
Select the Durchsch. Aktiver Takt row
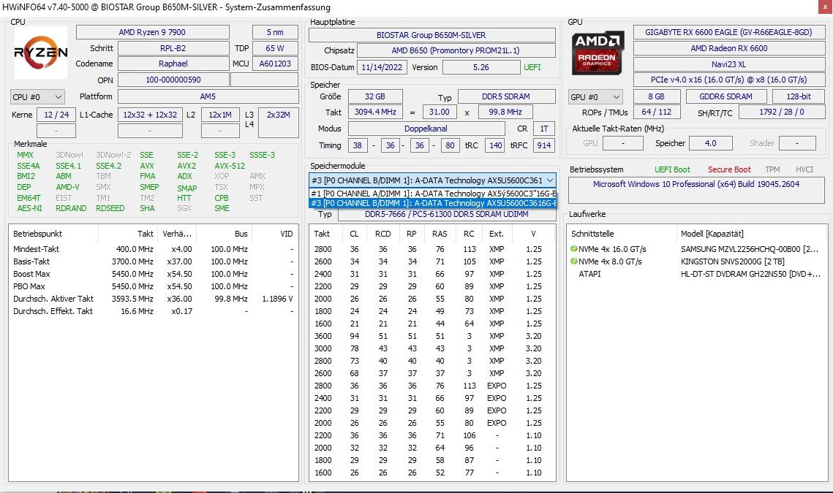pyautogui.click(x=153, y=299)
